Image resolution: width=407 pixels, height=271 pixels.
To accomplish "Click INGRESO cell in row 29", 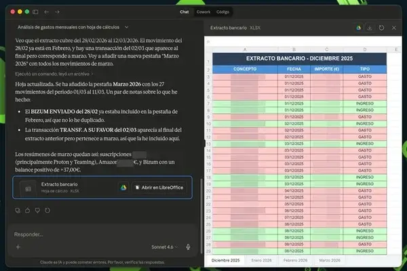I will coord(365,251).
